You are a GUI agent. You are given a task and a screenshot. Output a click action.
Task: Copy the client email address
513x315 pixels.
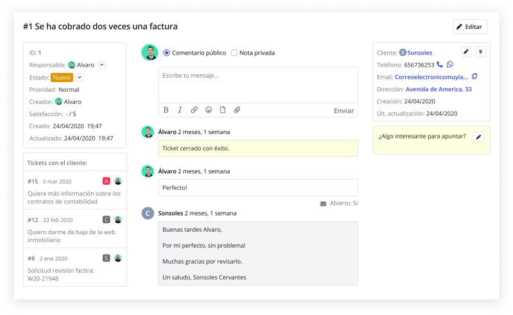pos(475,77)
